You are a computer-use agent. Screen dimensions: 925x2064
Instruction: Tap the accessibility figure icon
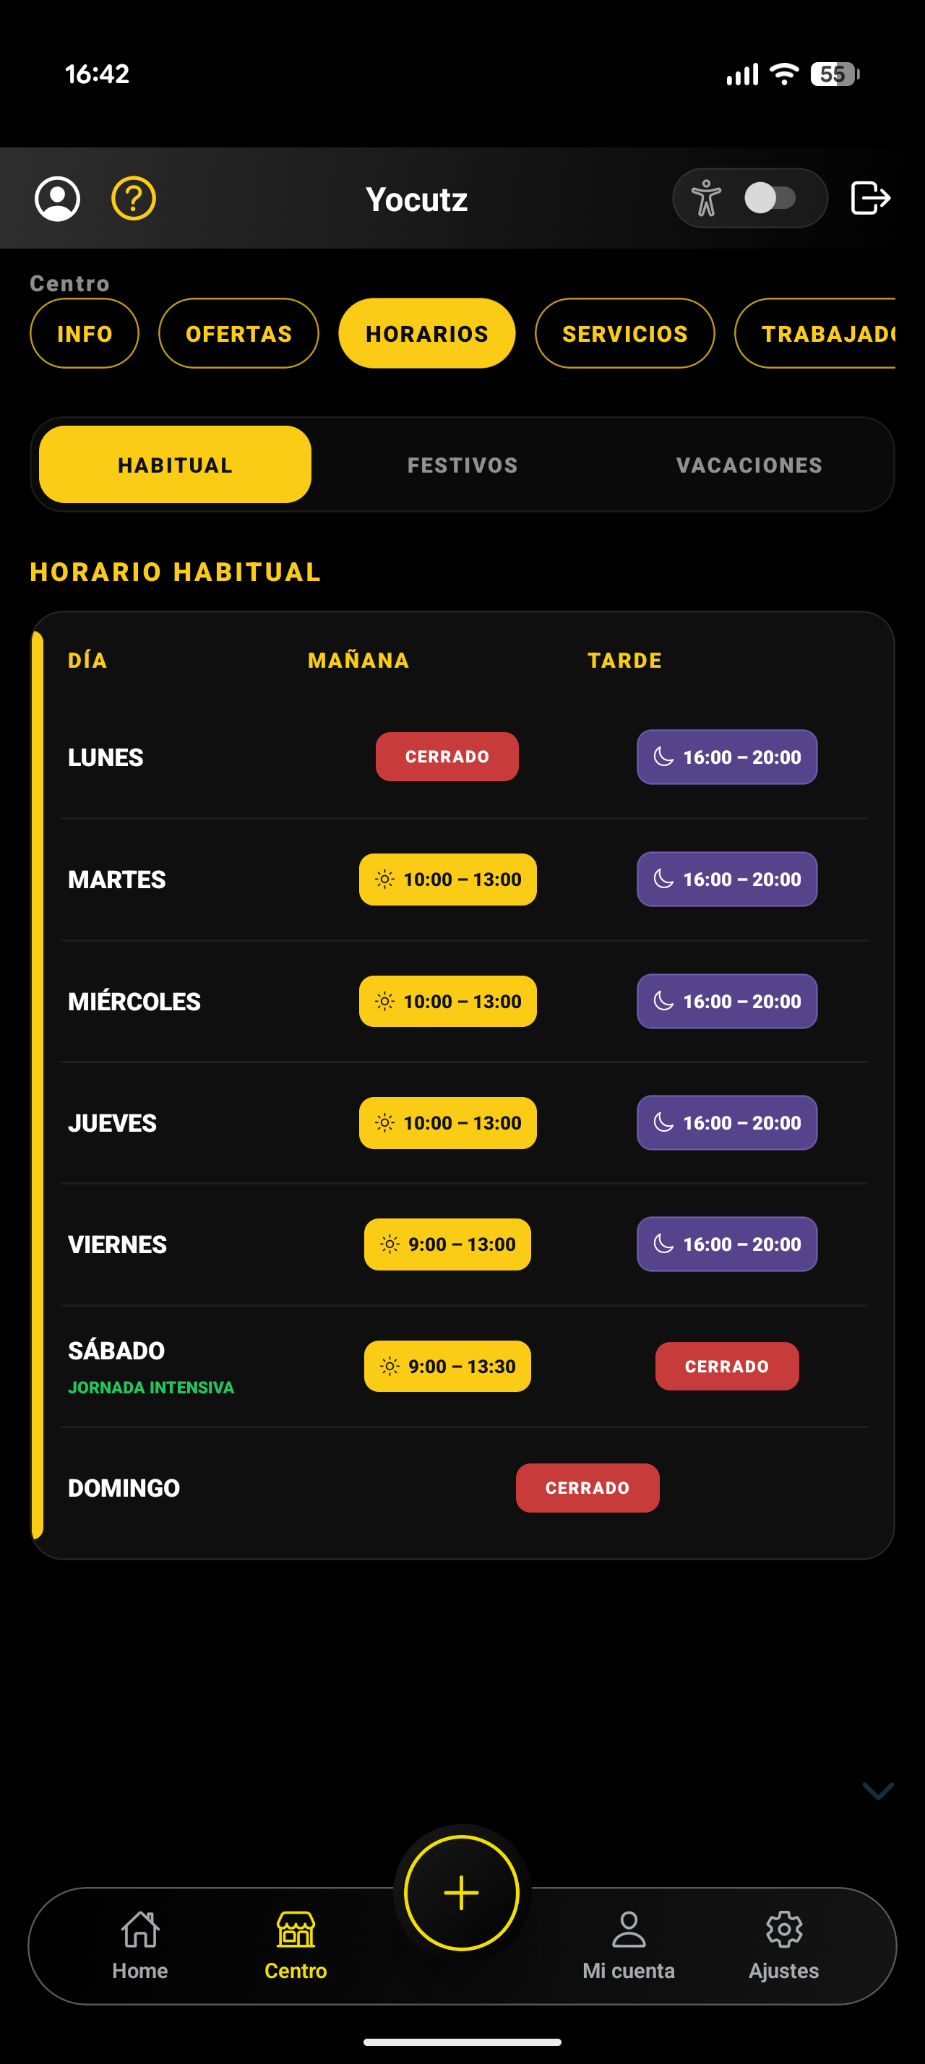(705, 198)
